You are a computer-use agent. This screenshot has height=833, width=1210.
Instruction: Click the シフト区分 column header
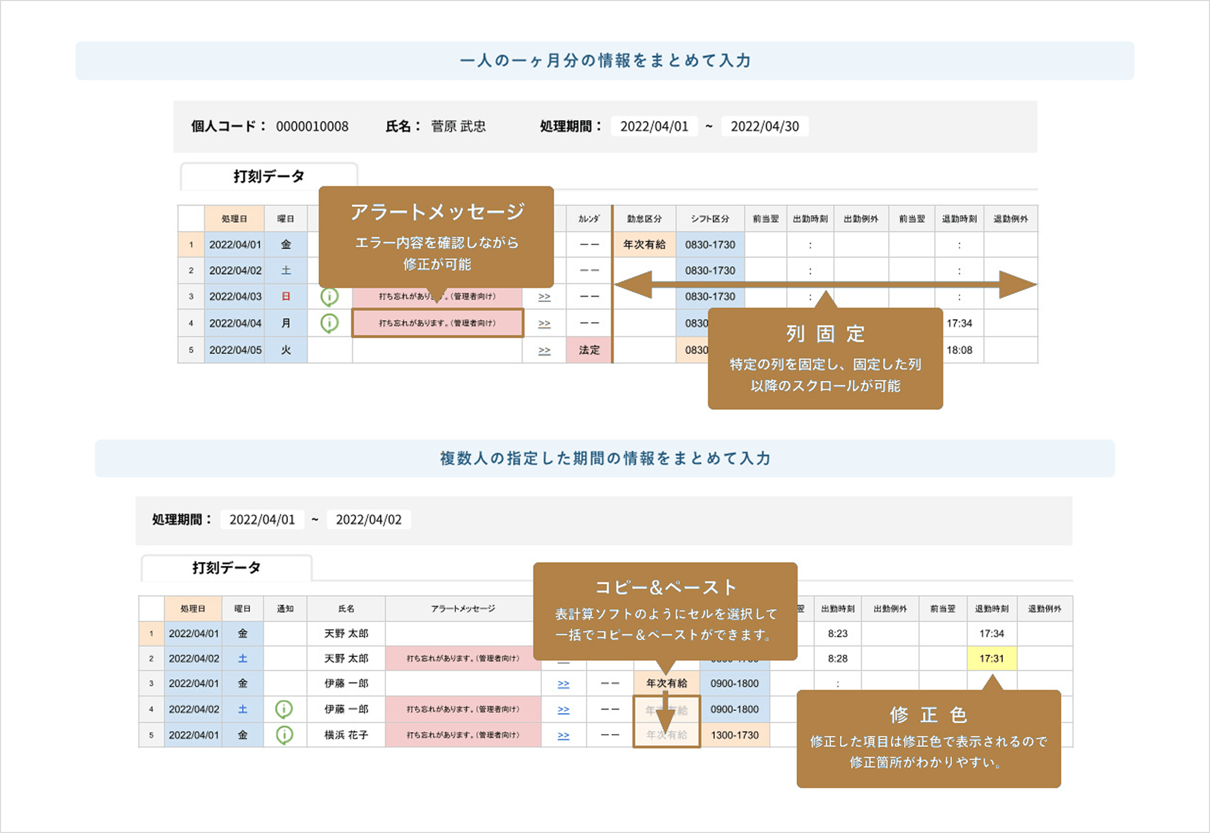tap(710, 219)
